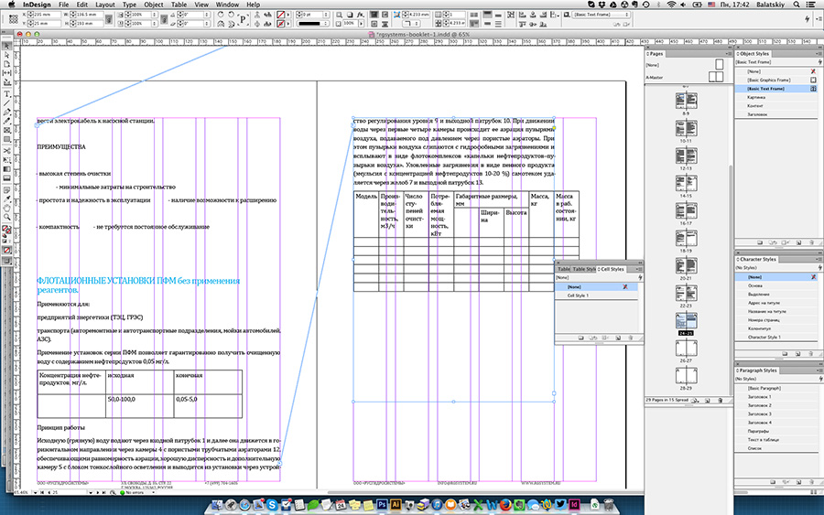
Task: Click the fx effects icon
Action: click(x=361, y=15)
